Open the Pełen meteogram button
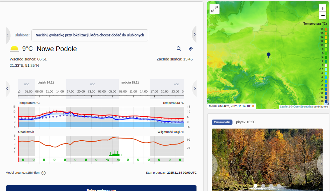This screenshot has width=330, height=191. pyautogui.click(x=101, y=189)
